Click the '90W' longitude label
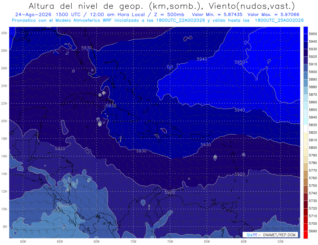Image resolution: width=318 pixels, height=245 pixels. tap(23, 242)
